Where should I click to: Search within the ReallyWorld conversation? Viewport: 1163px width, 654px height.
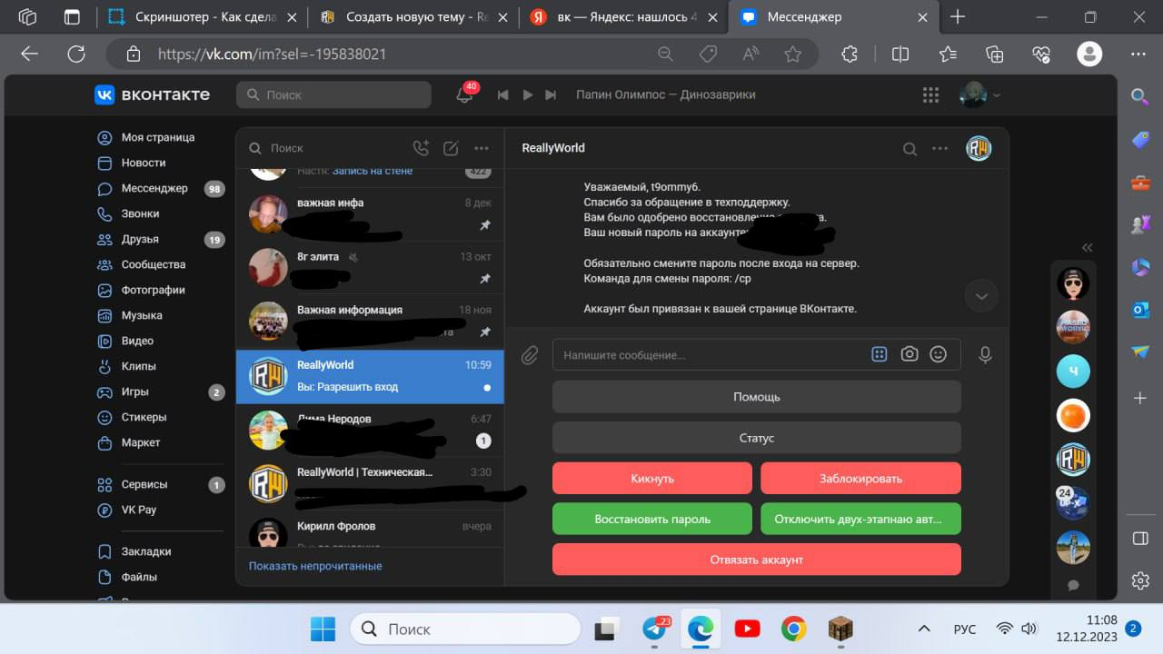(910, 149)
